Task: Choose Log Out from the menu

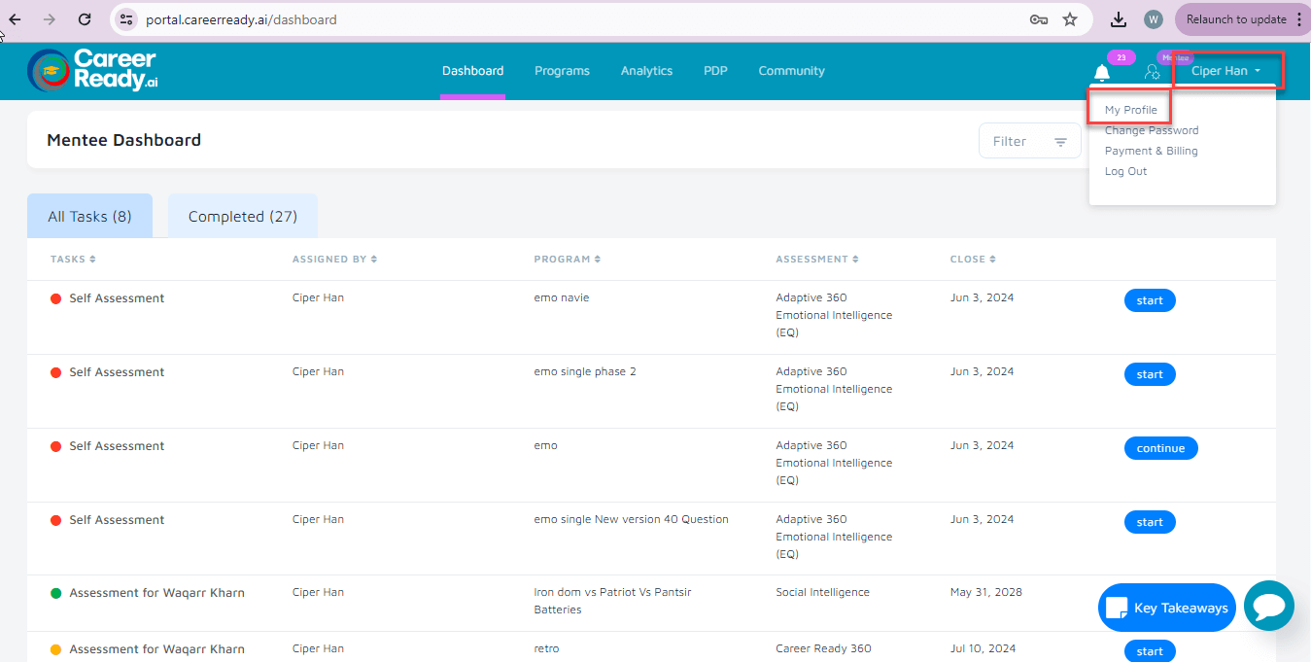Action: click(1125, 171)
